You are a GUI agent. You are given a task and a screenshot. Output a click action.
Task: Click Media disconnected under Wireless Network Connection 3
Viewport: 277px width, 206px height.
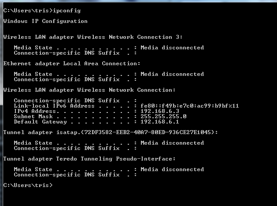pos(172,48)
